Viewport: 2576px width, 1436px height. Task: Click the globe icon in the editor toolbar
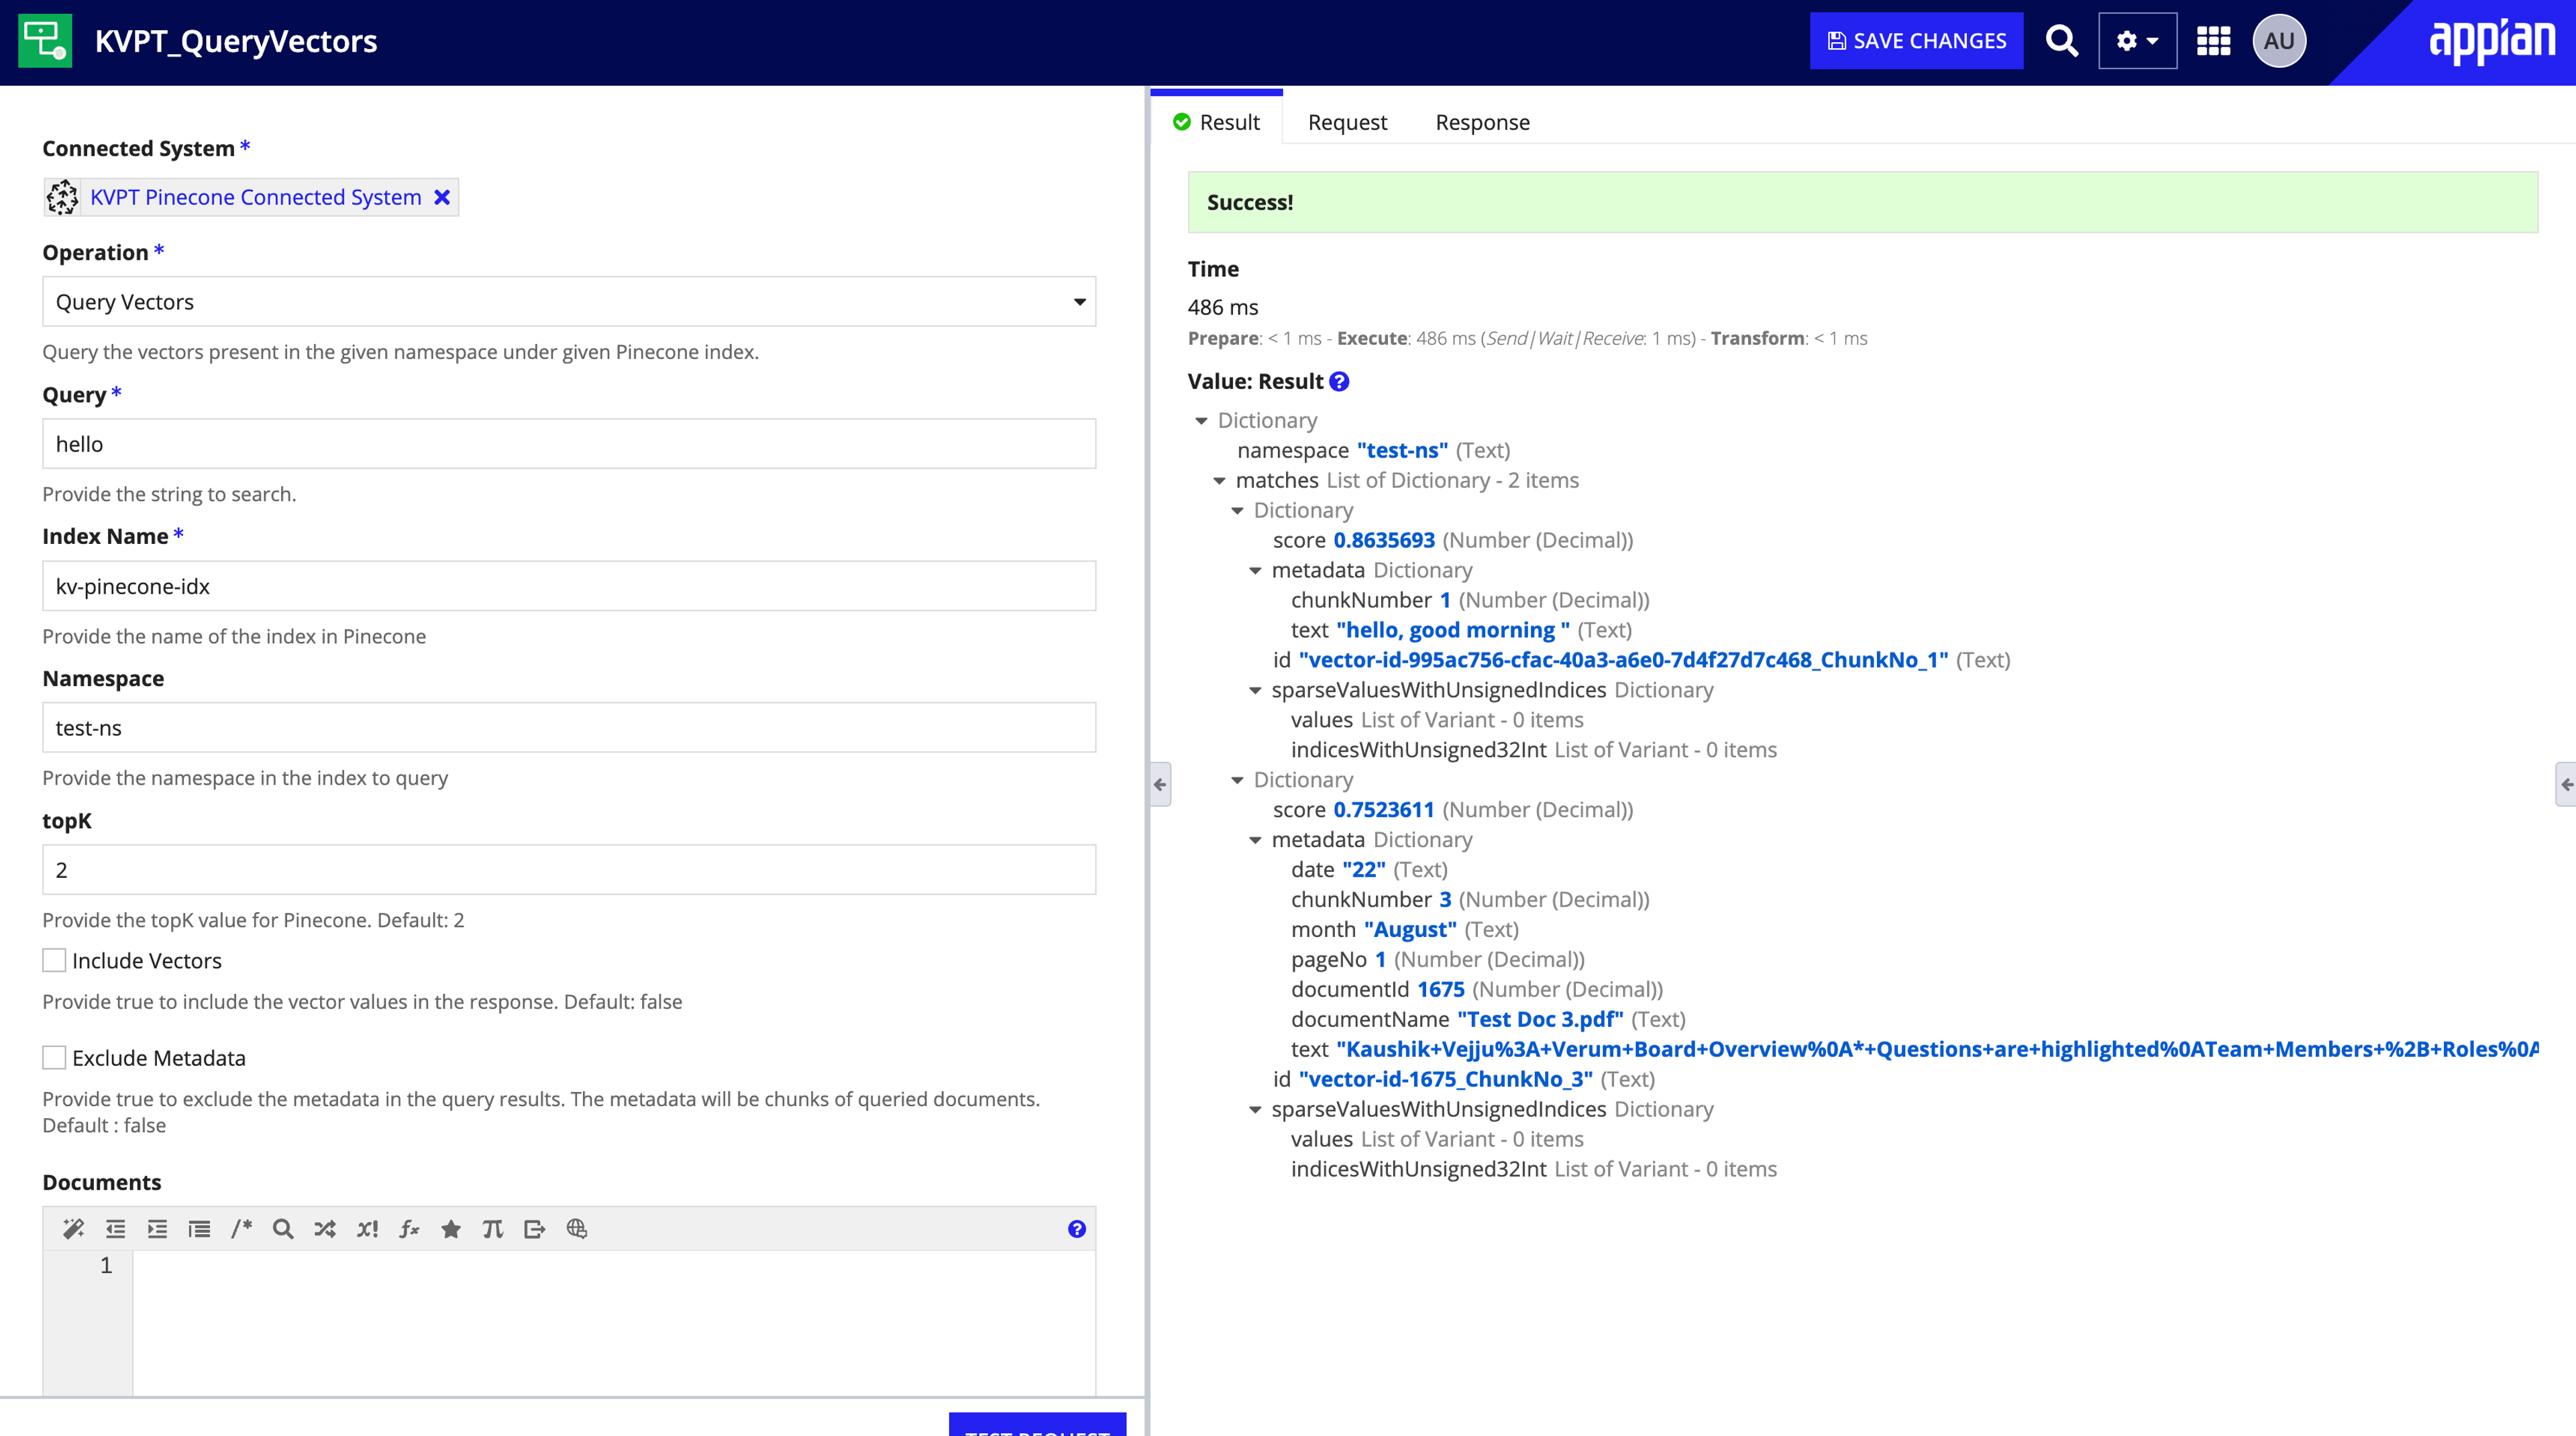(577, 1229)
